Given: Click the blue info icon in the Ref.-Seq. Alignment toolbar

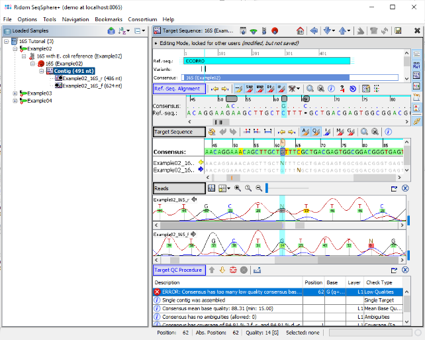Looking at the screenshot, I should coord(331,88).
